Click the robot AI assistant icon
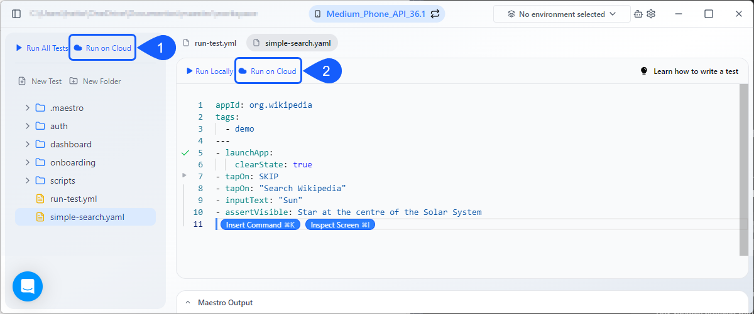This screenshot has height=314, width=754. pos(638,14)
